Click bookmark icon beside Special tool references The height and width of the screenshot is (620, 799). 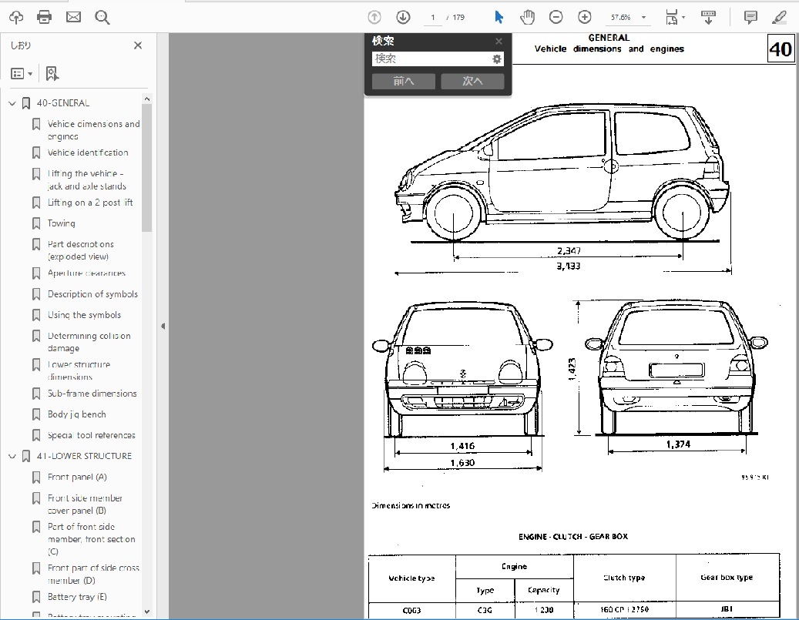pyautogui.click(x=36, y=435)
